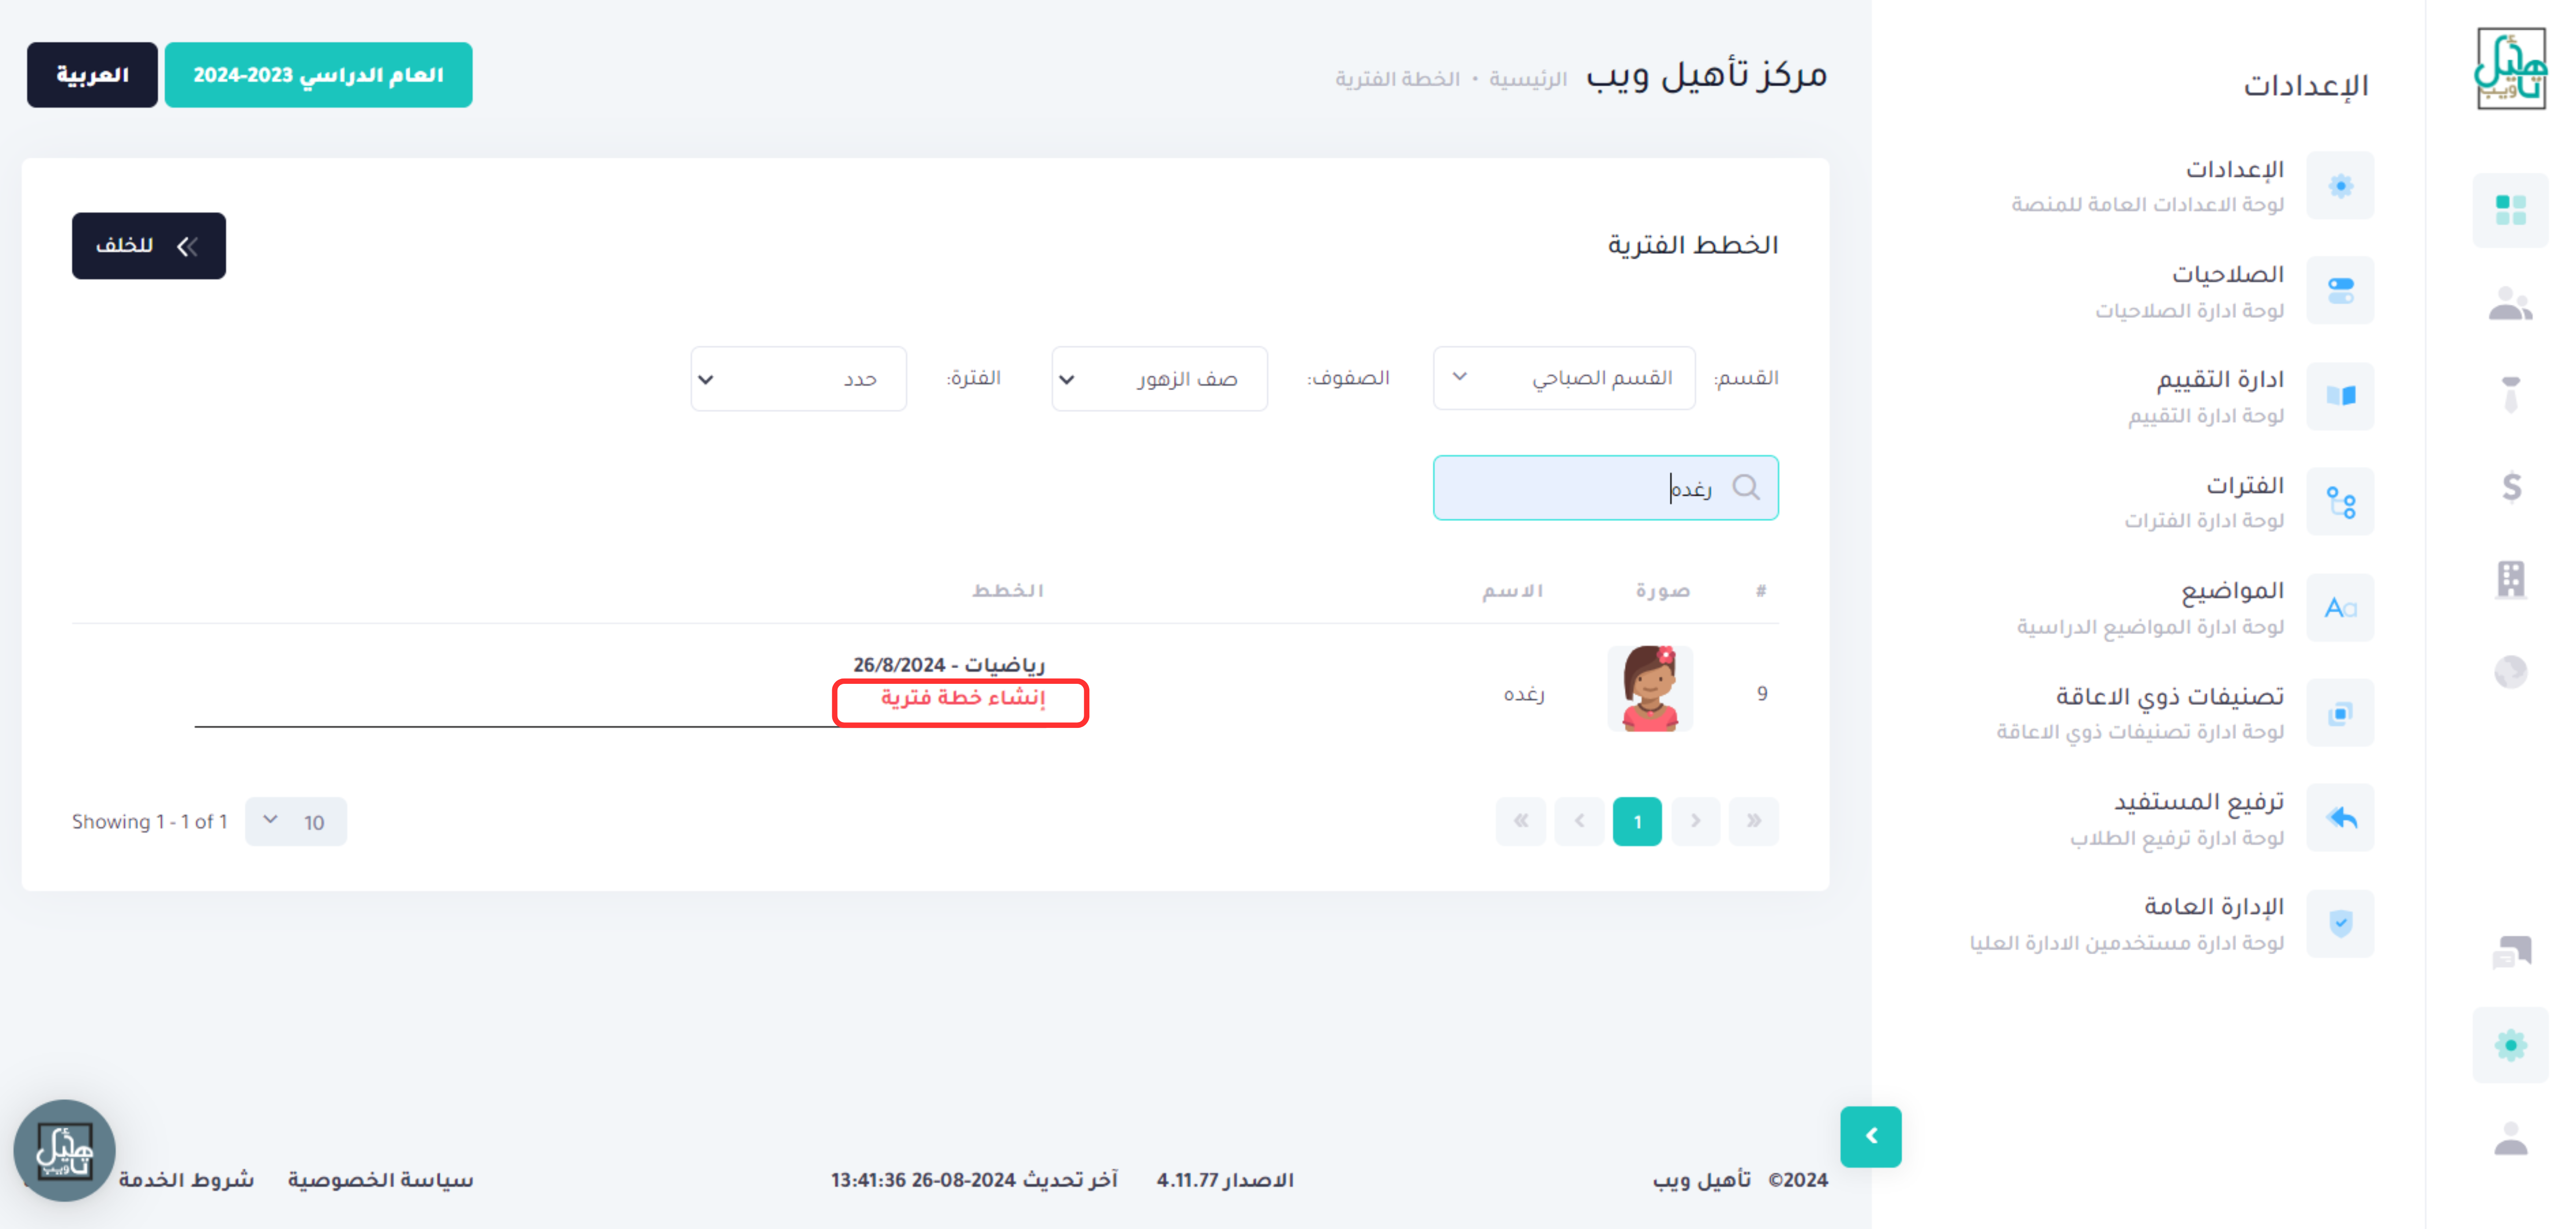The height and width of the screenshot is (1229, 2576).
Task: Collapse the settings panel with teal arrow
Action: tap(1870, 1136)
